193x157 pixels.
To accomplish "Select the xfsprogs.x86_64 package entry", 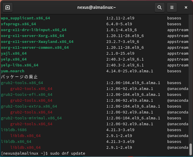I will tap(18, 24).
